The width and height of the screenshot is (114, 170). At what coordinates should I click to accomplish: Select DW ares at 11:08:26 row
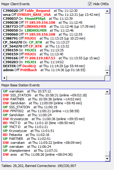point(38,154)
